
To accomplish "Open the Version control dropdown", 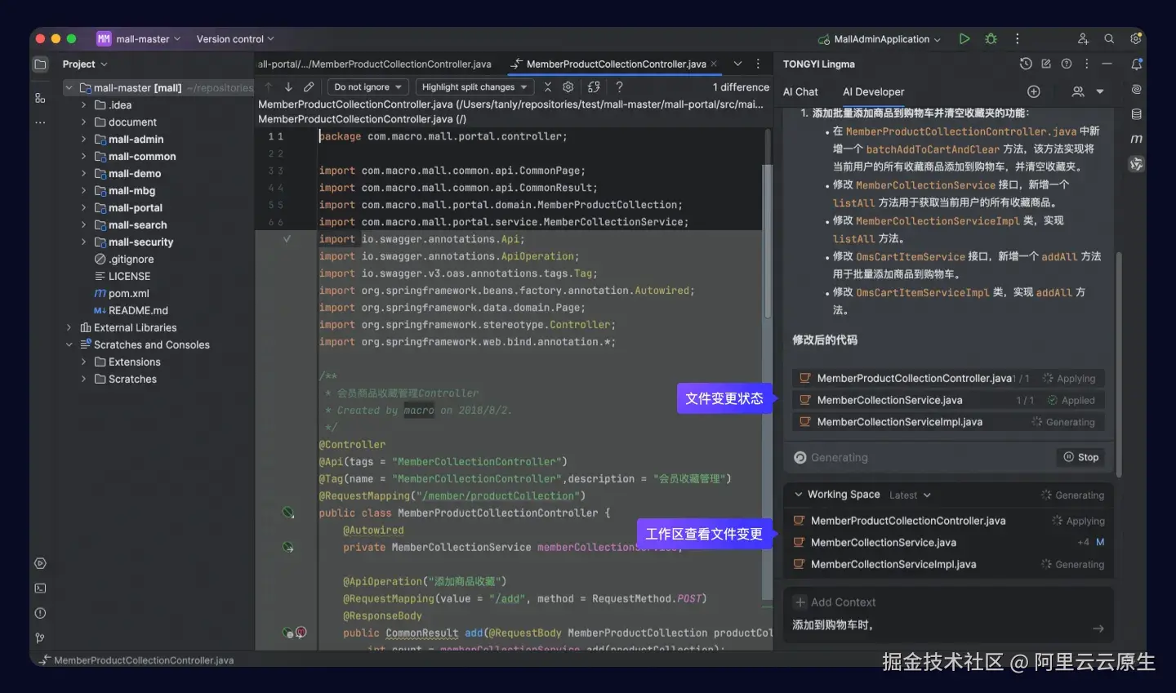I will [235, 38].
